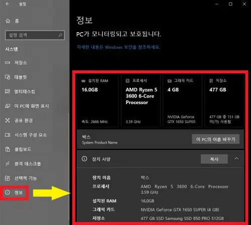Open the 홈 (Home) icon

[8, 21]
